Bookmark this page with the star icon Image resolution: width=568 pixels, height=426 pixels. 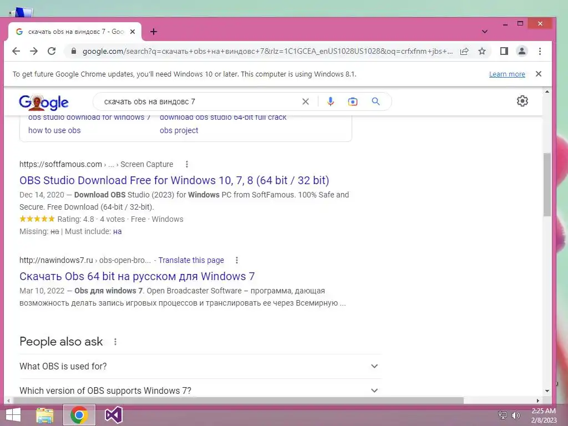click(x=482, y=51)
